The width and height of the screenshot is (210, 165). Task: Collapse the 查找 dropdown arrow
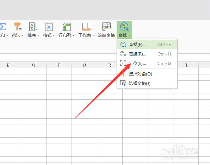[129, 35]
